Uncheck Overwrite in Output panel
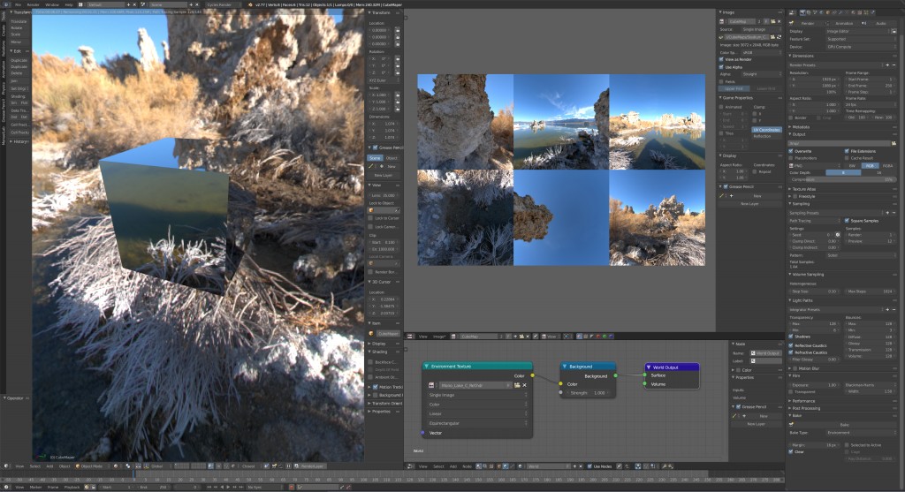This screenshot has height=492, width=905. coord(791,151)
